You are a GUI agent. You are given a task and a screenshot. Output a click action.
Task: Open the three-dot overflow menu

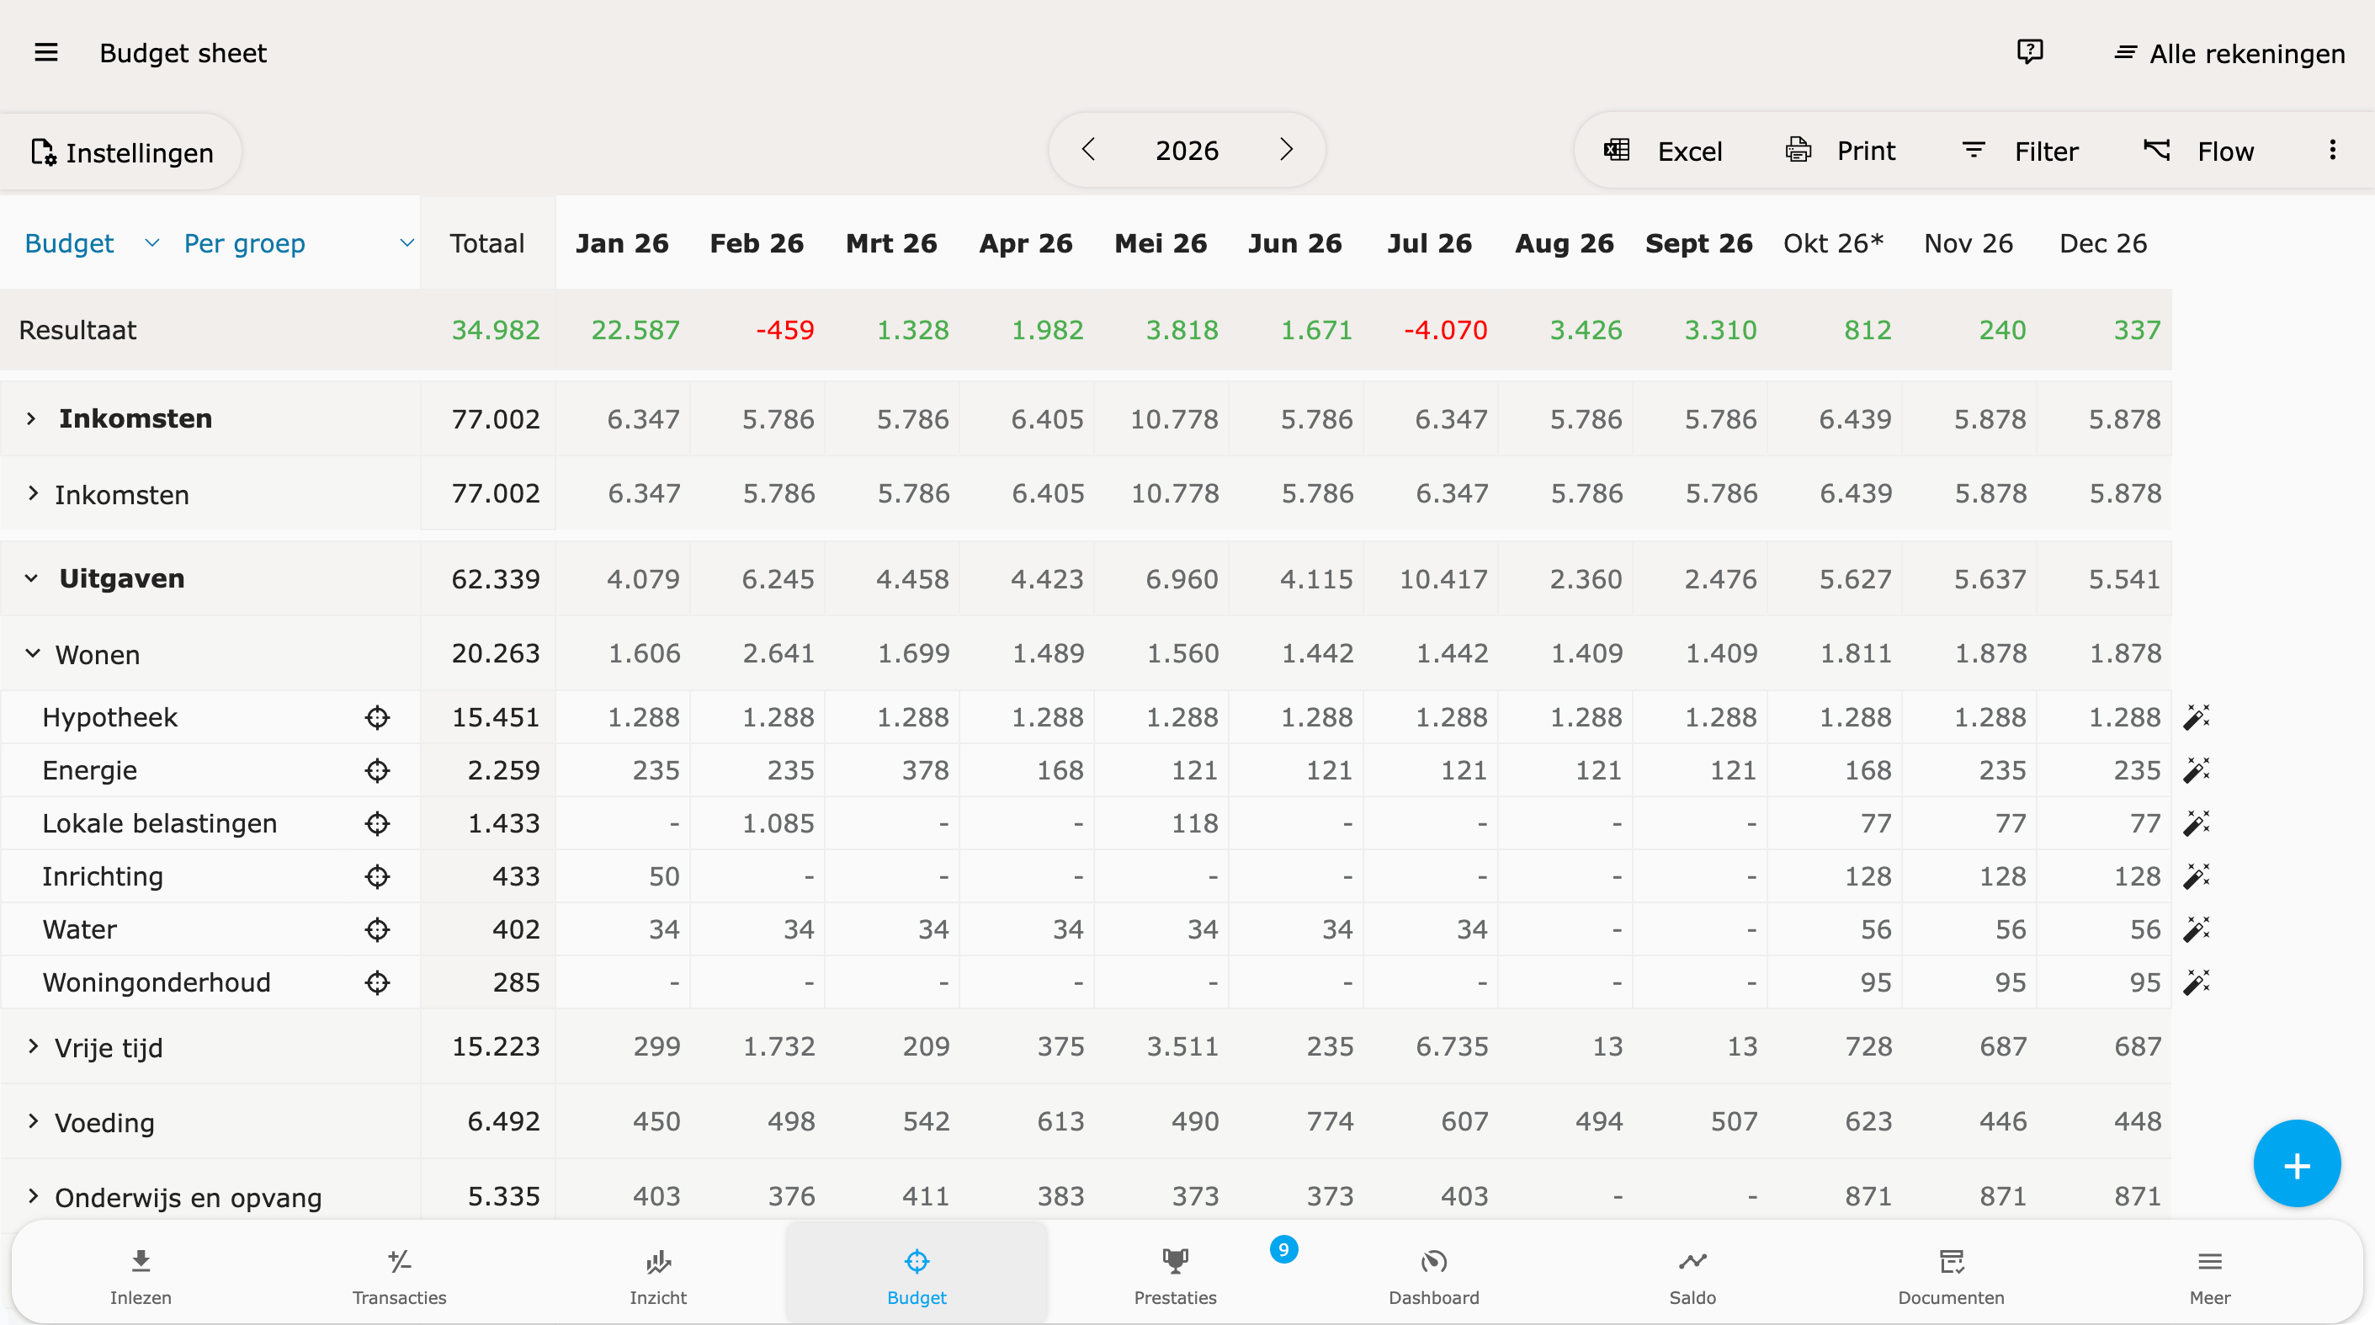pos(2333,151)
